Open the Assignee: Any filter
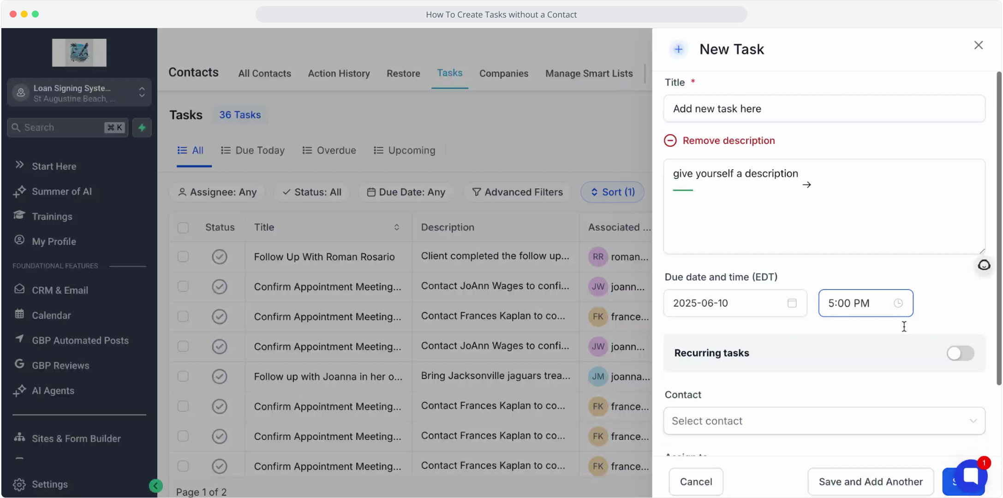This screenshot has height=498, width=1003. point(217,192)
